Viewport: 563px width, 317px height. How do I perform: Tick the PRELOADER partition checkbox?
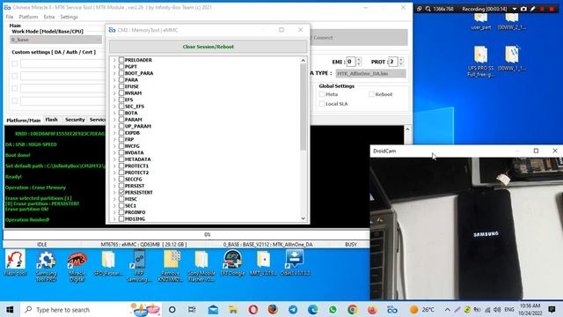121,60
